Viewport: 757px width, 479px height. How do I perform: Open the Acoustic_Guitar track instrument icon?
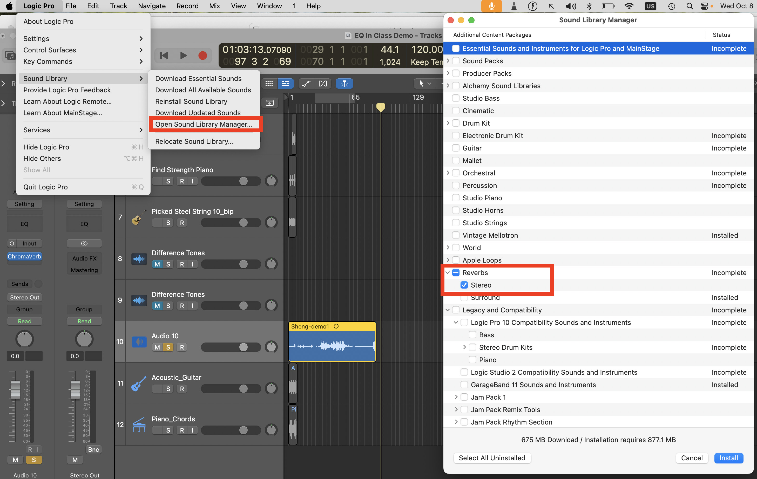[139, 383]
